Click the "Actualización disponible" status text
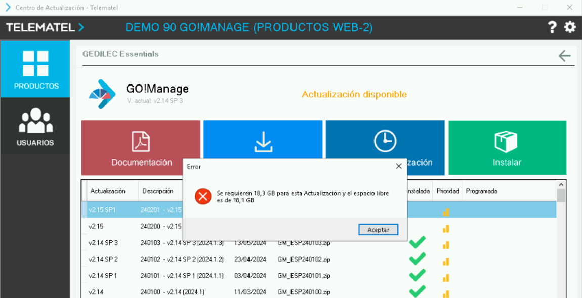 click(354, 94)
